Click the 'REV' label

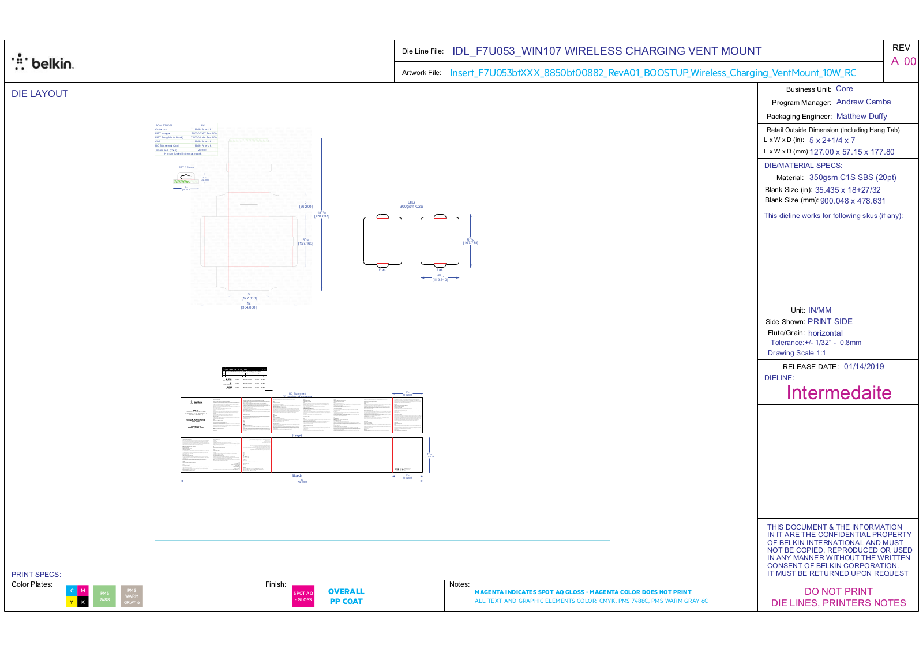(x=901, y=48)
